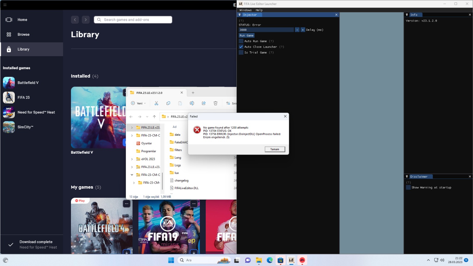The height and width of the screenshot is (266, 473).
Task: Click the Delete icon in File Explorer
Action: (x=216, y=103)
